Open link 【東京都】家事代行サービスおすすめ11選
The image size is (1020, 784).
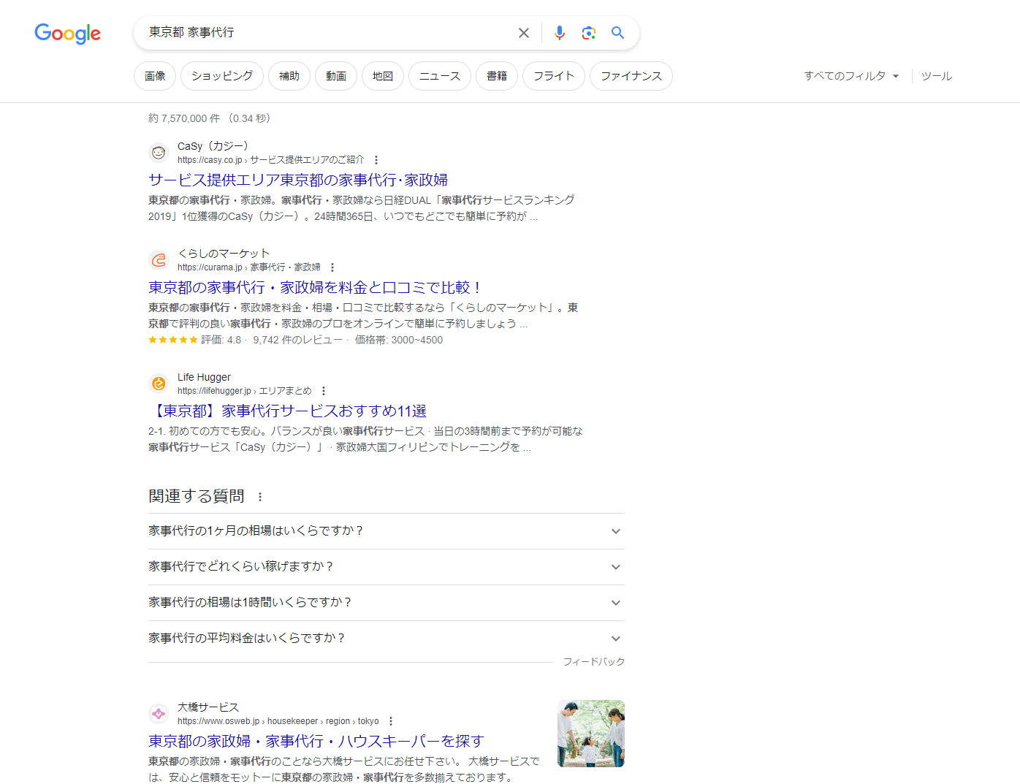(x=287, y=411)
